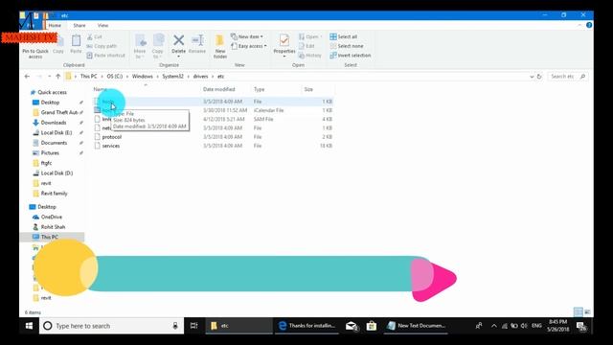Image resolution: width=613 pixels, height=345 pixels.
Task: Open Quick access in the sidebar
Action: tap(52, 92)
